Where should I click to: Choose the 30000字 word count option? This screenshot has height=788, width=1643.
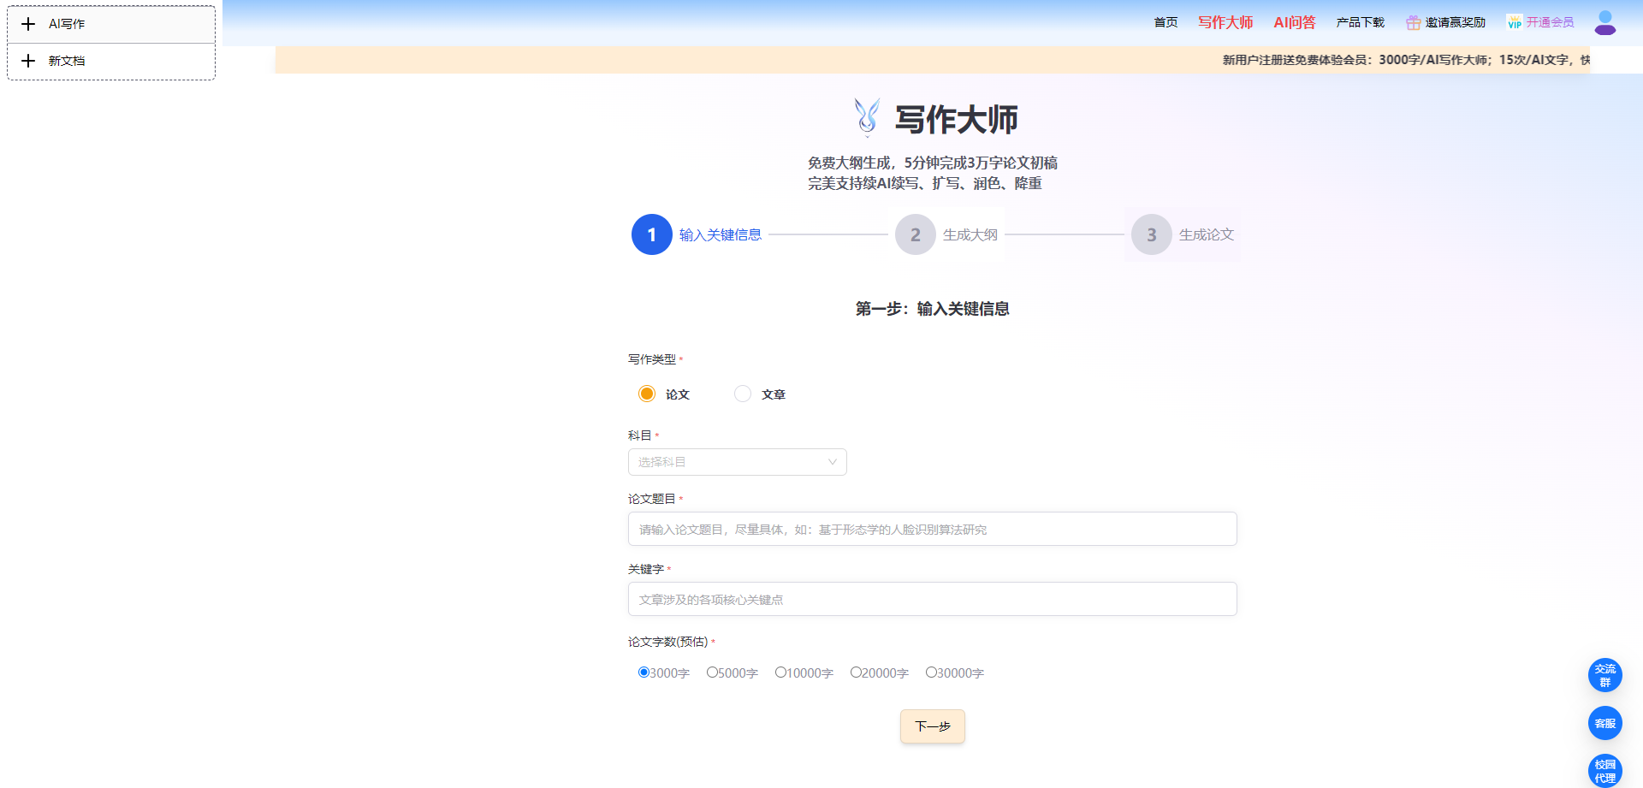pos(931,672)
